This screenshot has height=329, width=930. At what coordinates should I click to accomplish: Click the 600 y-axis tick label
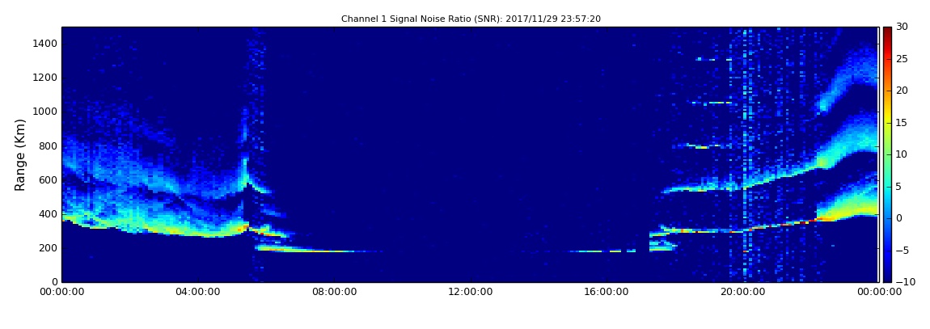coord(48,179)
